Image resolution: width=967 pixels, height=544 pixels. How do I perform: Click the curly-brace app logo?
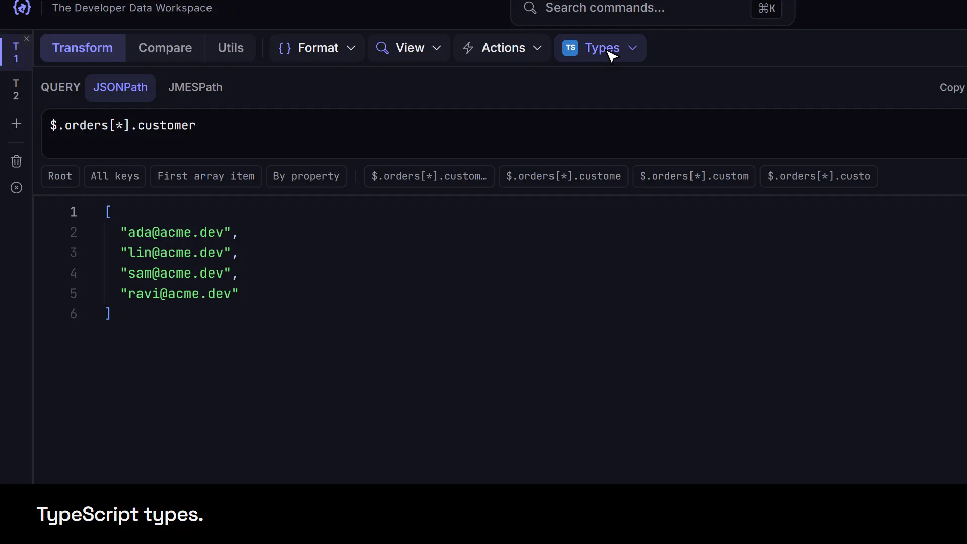[x=22, y=8]
